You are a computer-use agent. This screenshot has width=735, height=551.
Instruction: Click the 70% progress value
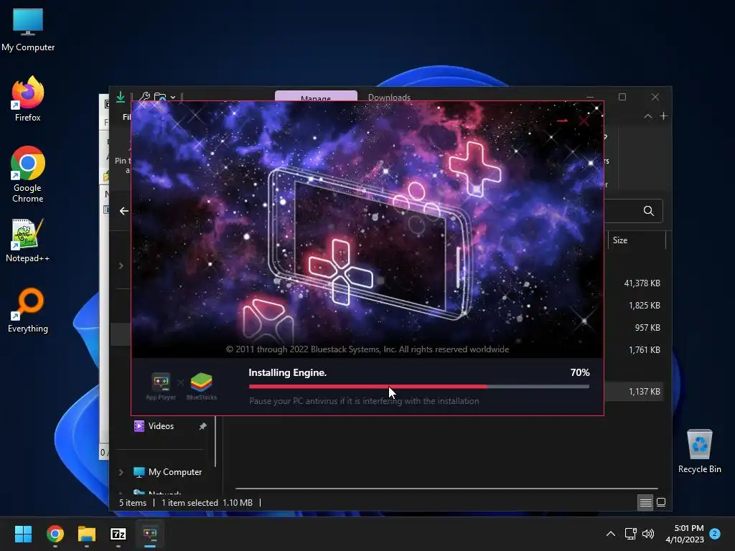580,372
